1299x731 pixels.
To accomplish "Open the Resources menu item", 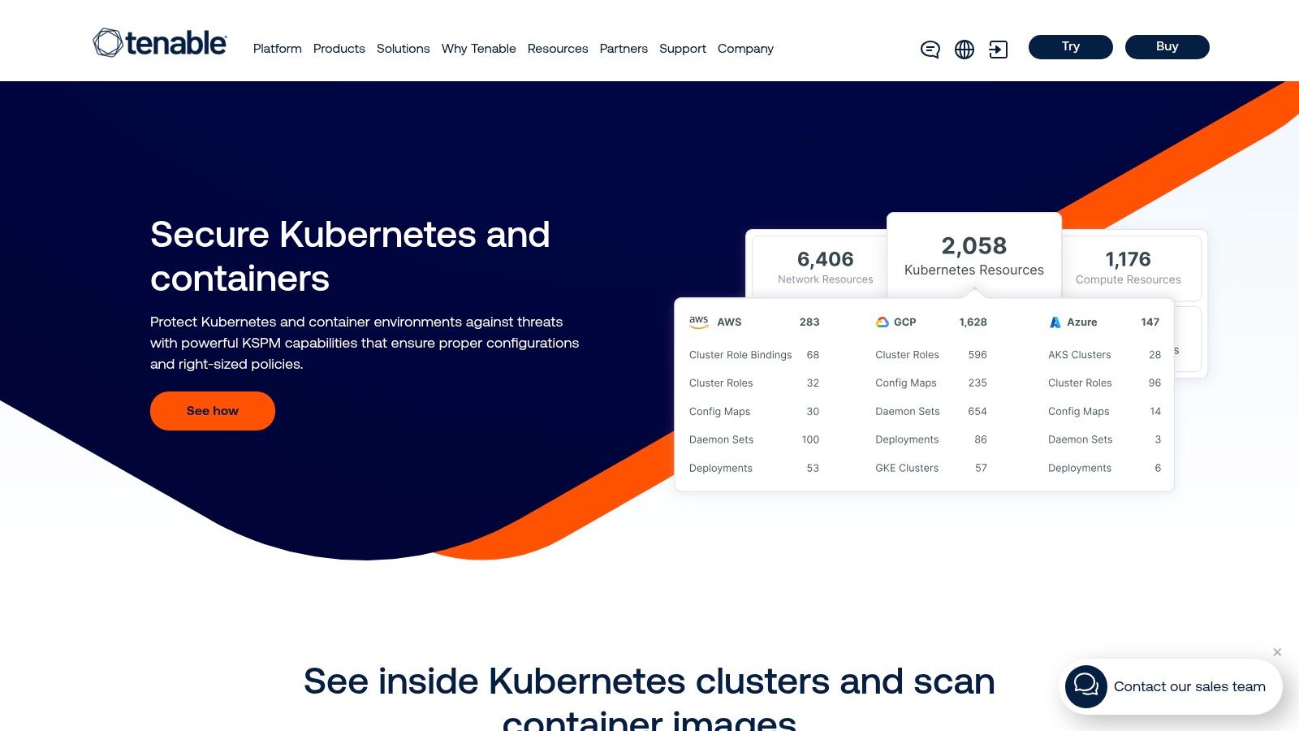I will [x=557, y=49].
